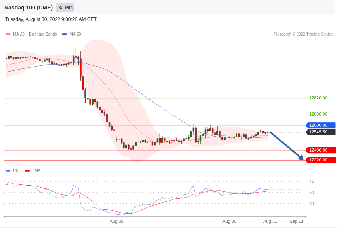The image size is (337, 228).
Task: Click the Nasdaq 100 (CME) title
Action: [29, 8]
